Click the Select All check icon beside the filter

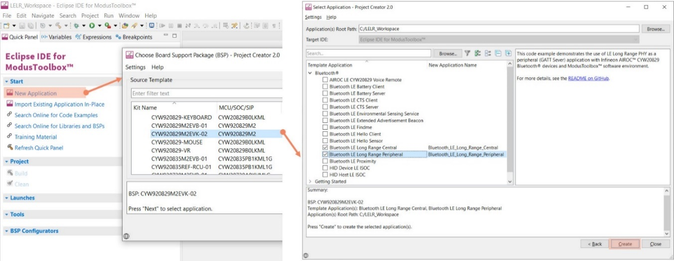(x=478, y=53)
